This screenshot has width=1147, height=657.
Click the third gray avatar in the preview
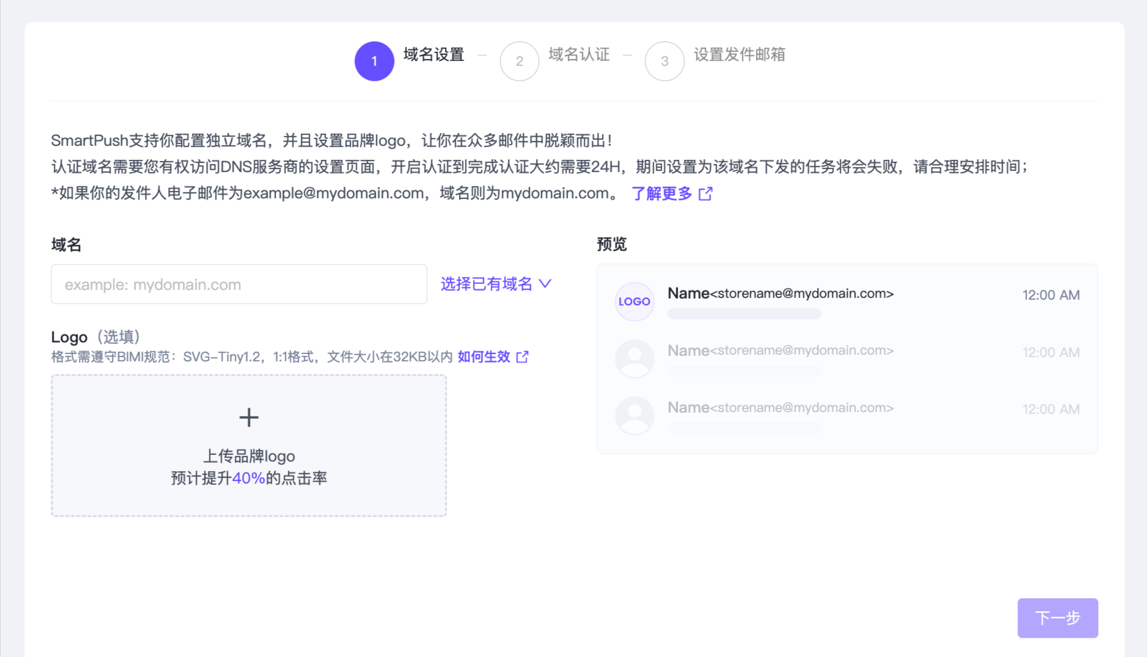coord(634,416)
